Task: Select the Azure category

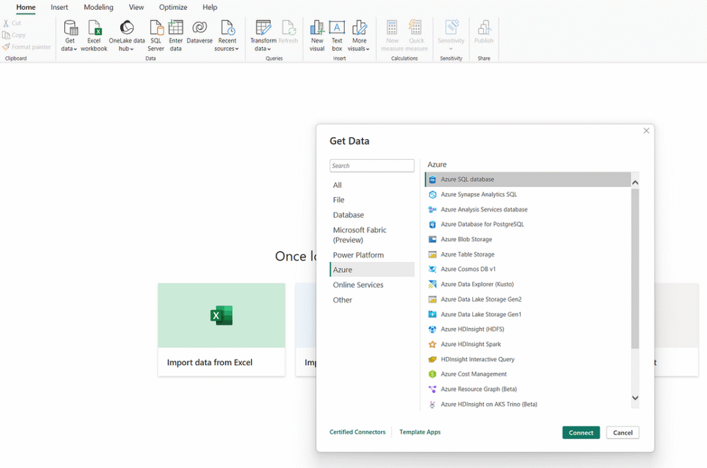Action: pos(372,269)
